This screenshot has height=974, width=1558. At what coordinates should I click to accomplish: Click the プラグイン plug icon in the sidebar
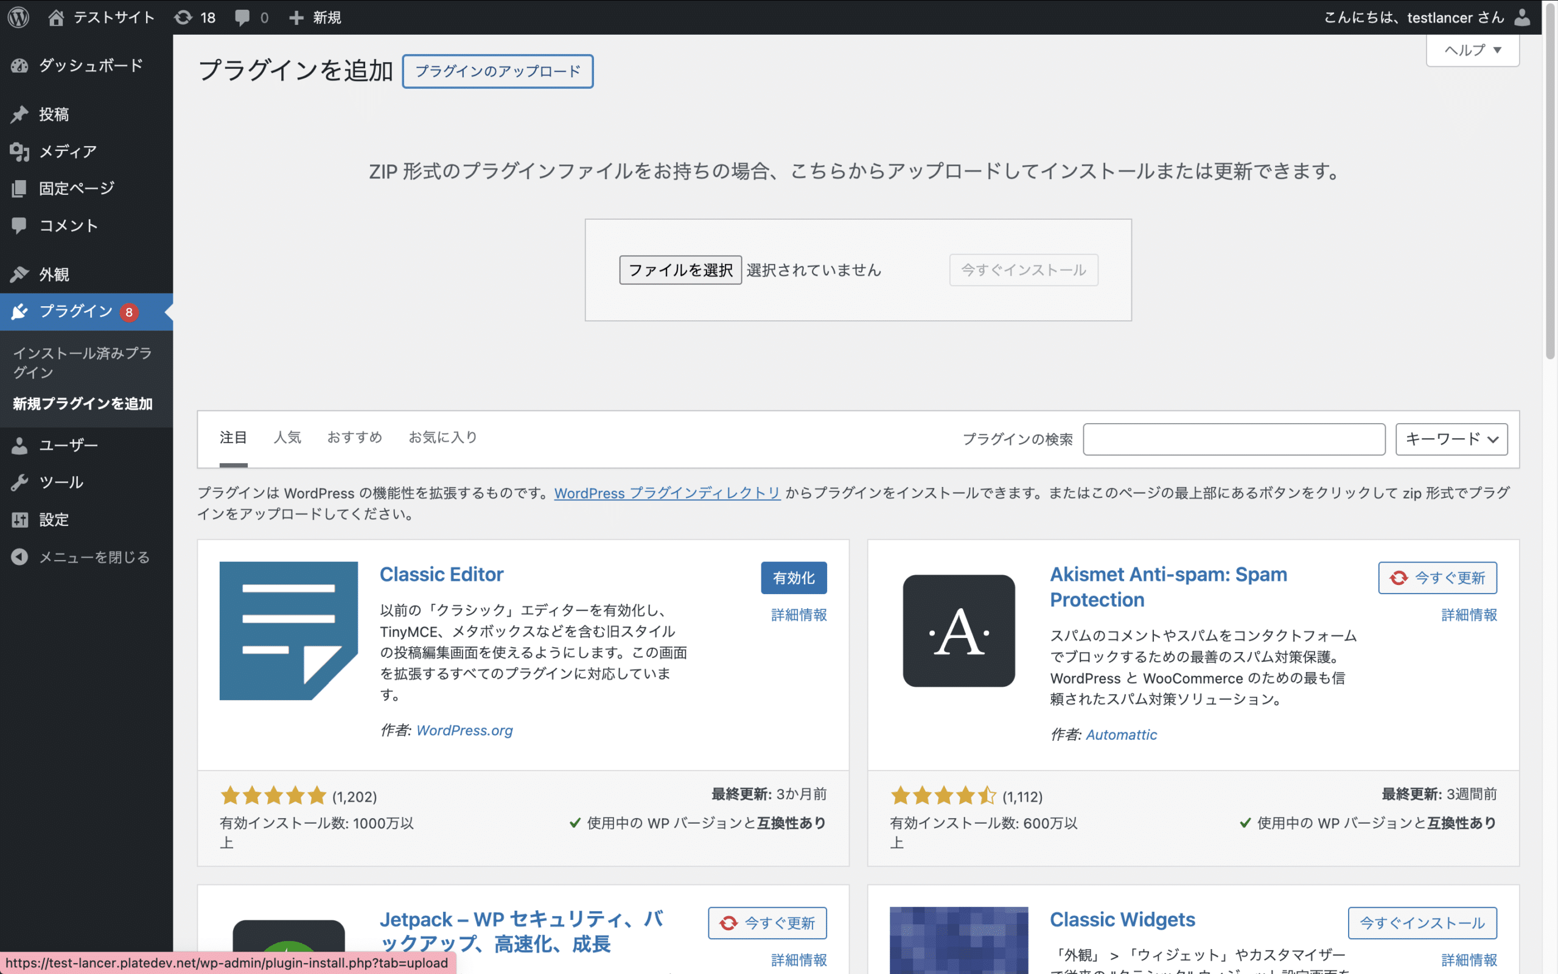coord(19,312)
